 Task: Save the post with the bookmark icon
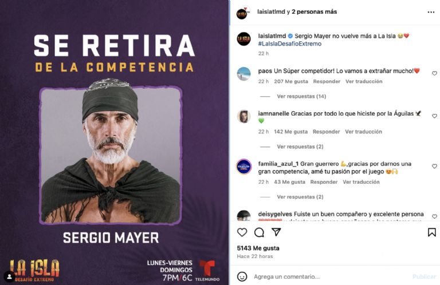(431, 232)
